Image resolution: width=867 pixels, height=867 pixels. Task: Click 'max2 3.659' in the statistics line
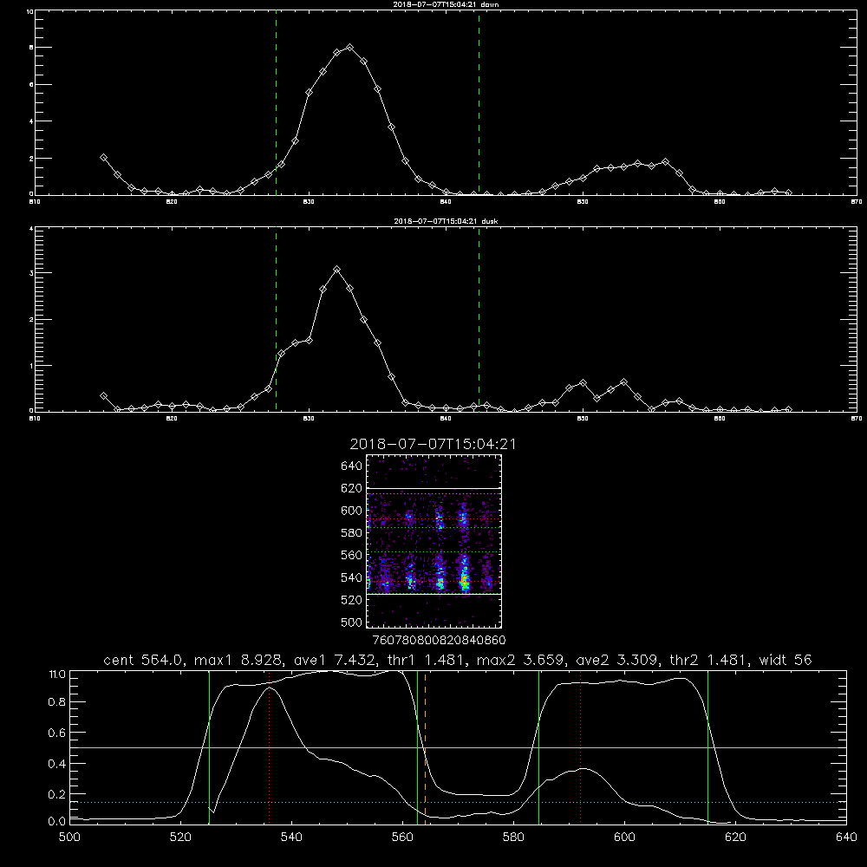[x=518, y=660]
